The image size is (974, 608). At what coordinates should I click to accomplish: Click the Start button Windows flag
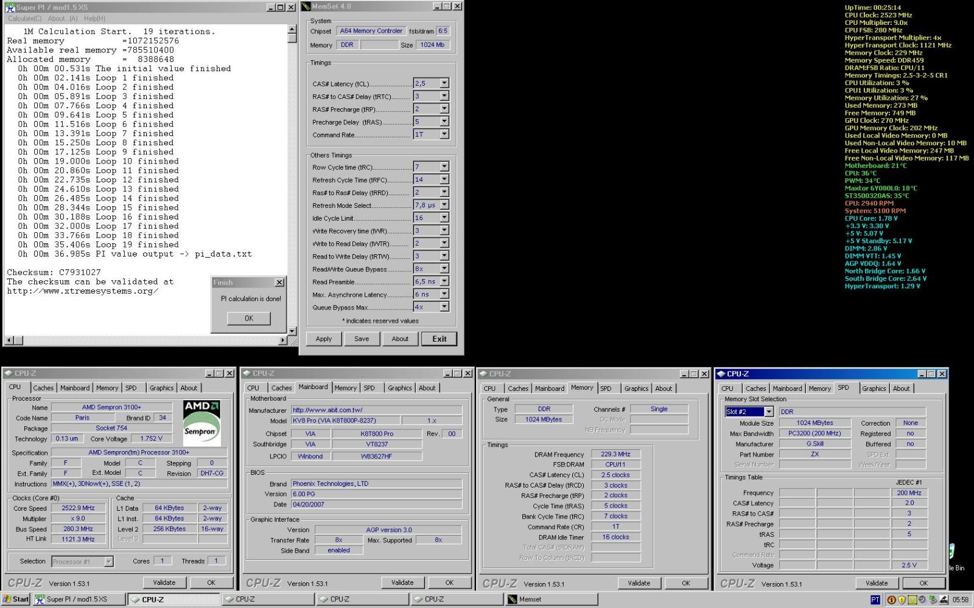(x=7, y=599)
